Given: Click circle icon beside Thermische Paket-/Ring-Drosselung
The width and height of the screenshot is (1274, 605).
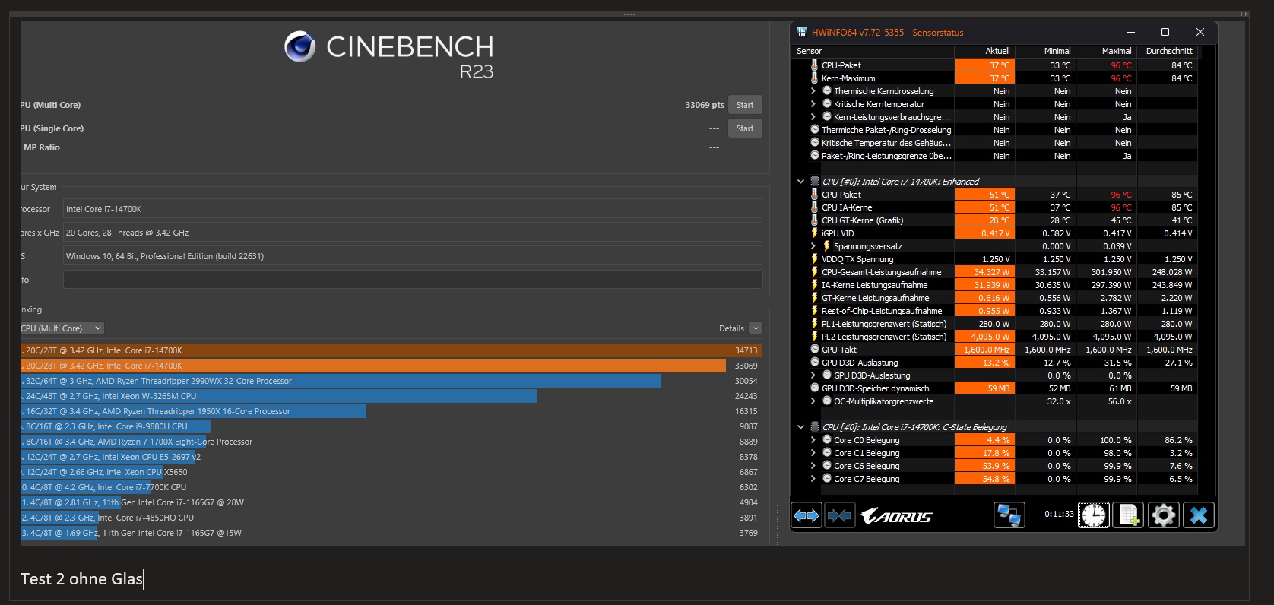Looking at the screenshot, I should coord(815,130).
